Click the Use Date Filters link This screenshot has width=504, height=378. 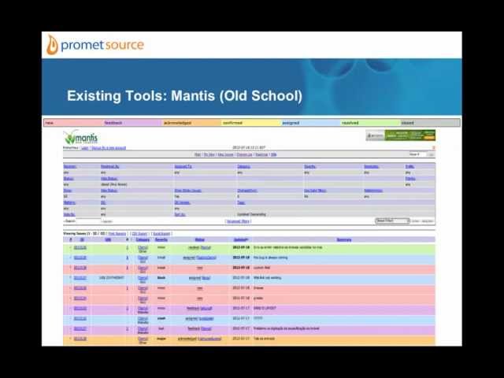pos(315,191)
